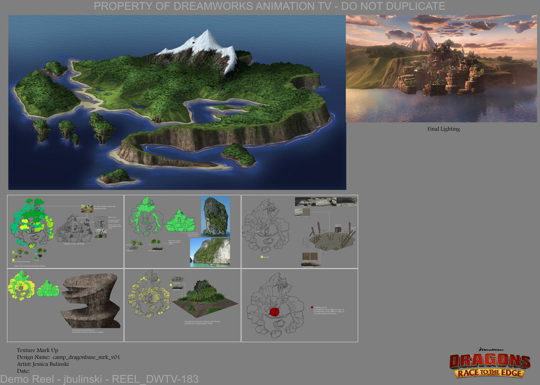The height and width of the screenshot is (385, 540).
Task: Click the "Final Lighting" caption
Action: pos(443,129)
